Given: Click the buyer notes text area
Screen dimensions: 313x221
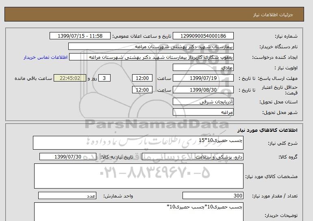Looking at the screenshot, I should (x=139, y=212).
